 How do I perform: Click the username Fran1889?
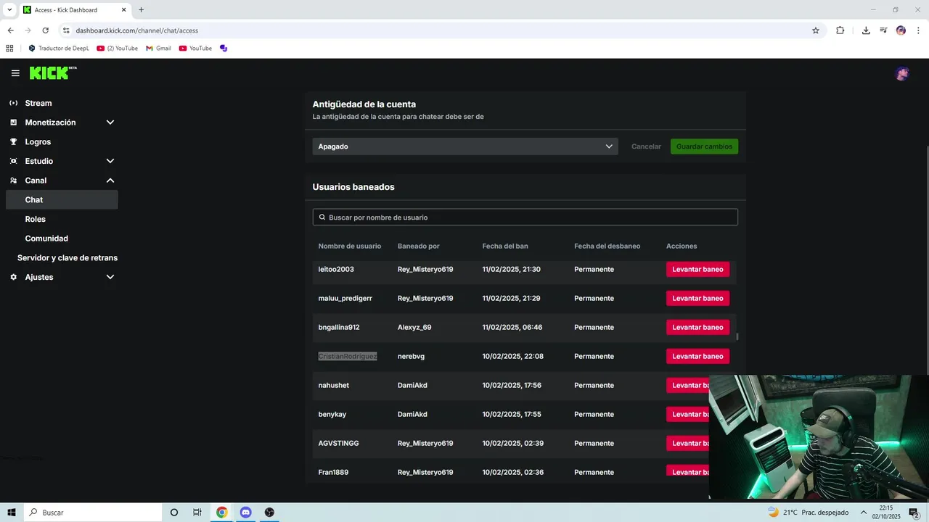[333, 473]
